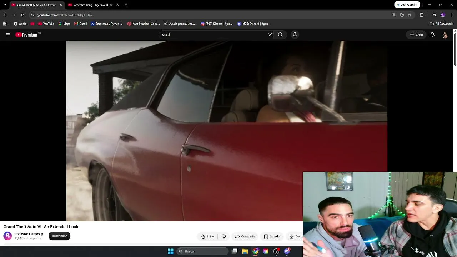Click the GTA VI video player

point(227,131)
